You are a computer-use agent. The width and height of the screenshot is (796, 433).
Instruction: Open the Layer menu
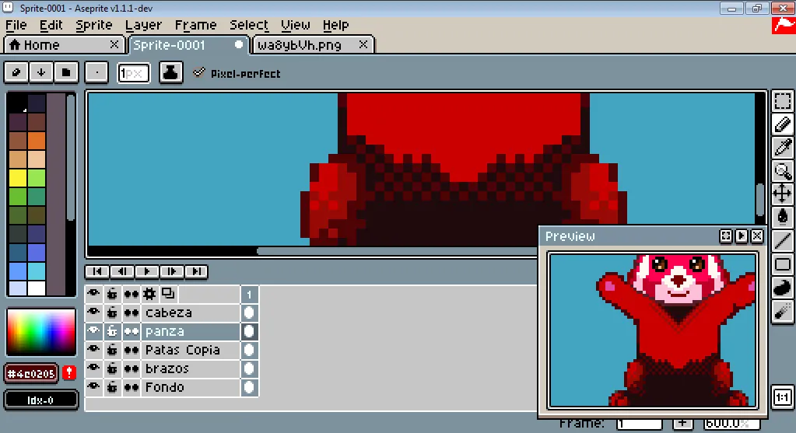coord(143,25)
